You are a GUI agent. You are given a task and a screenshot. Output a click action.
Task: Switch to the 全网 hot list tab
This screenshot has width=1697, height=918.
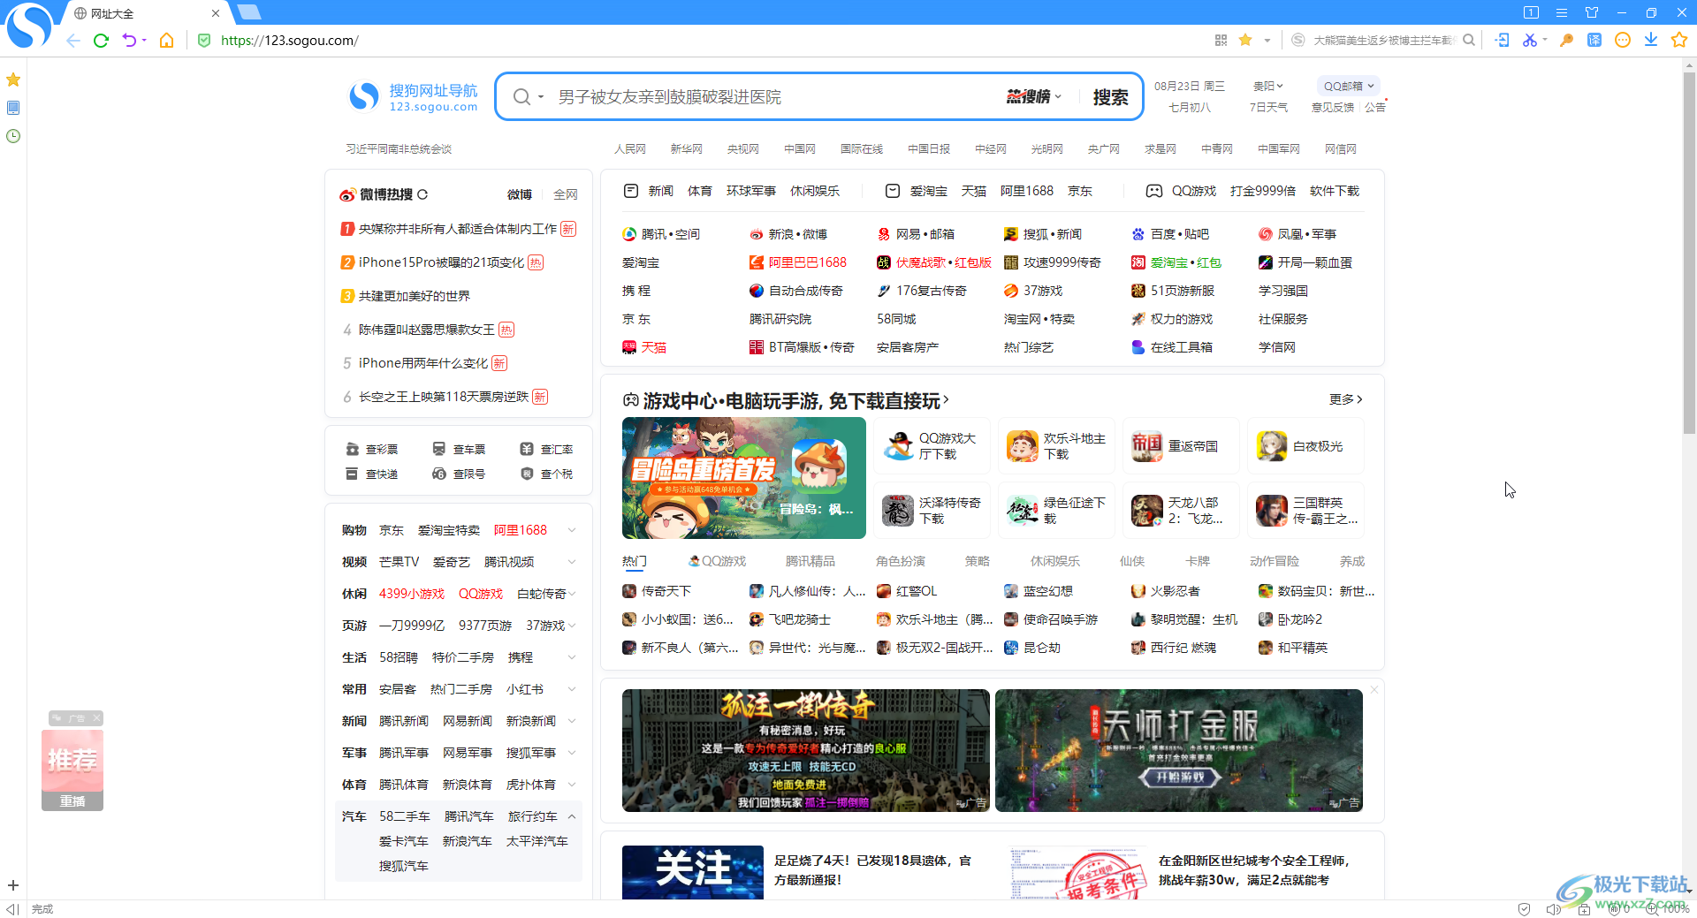[x=566, y=194]
